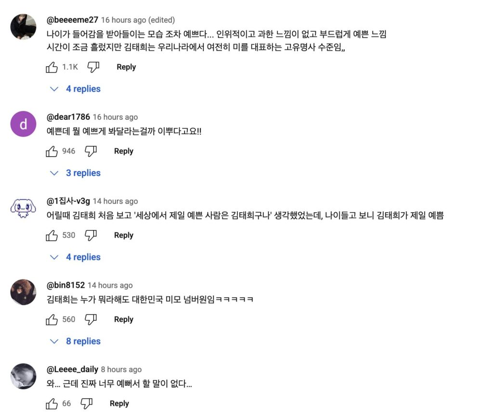This screenshot has height=420, width=493.
Task: Open @dear1786 channel from username
Action: [68, 117]
